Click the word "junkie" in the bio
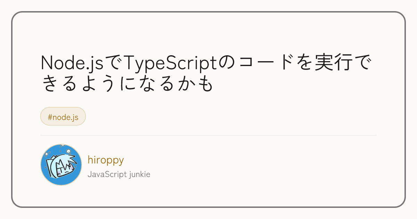The image size is (417, 219). (139, 174)
